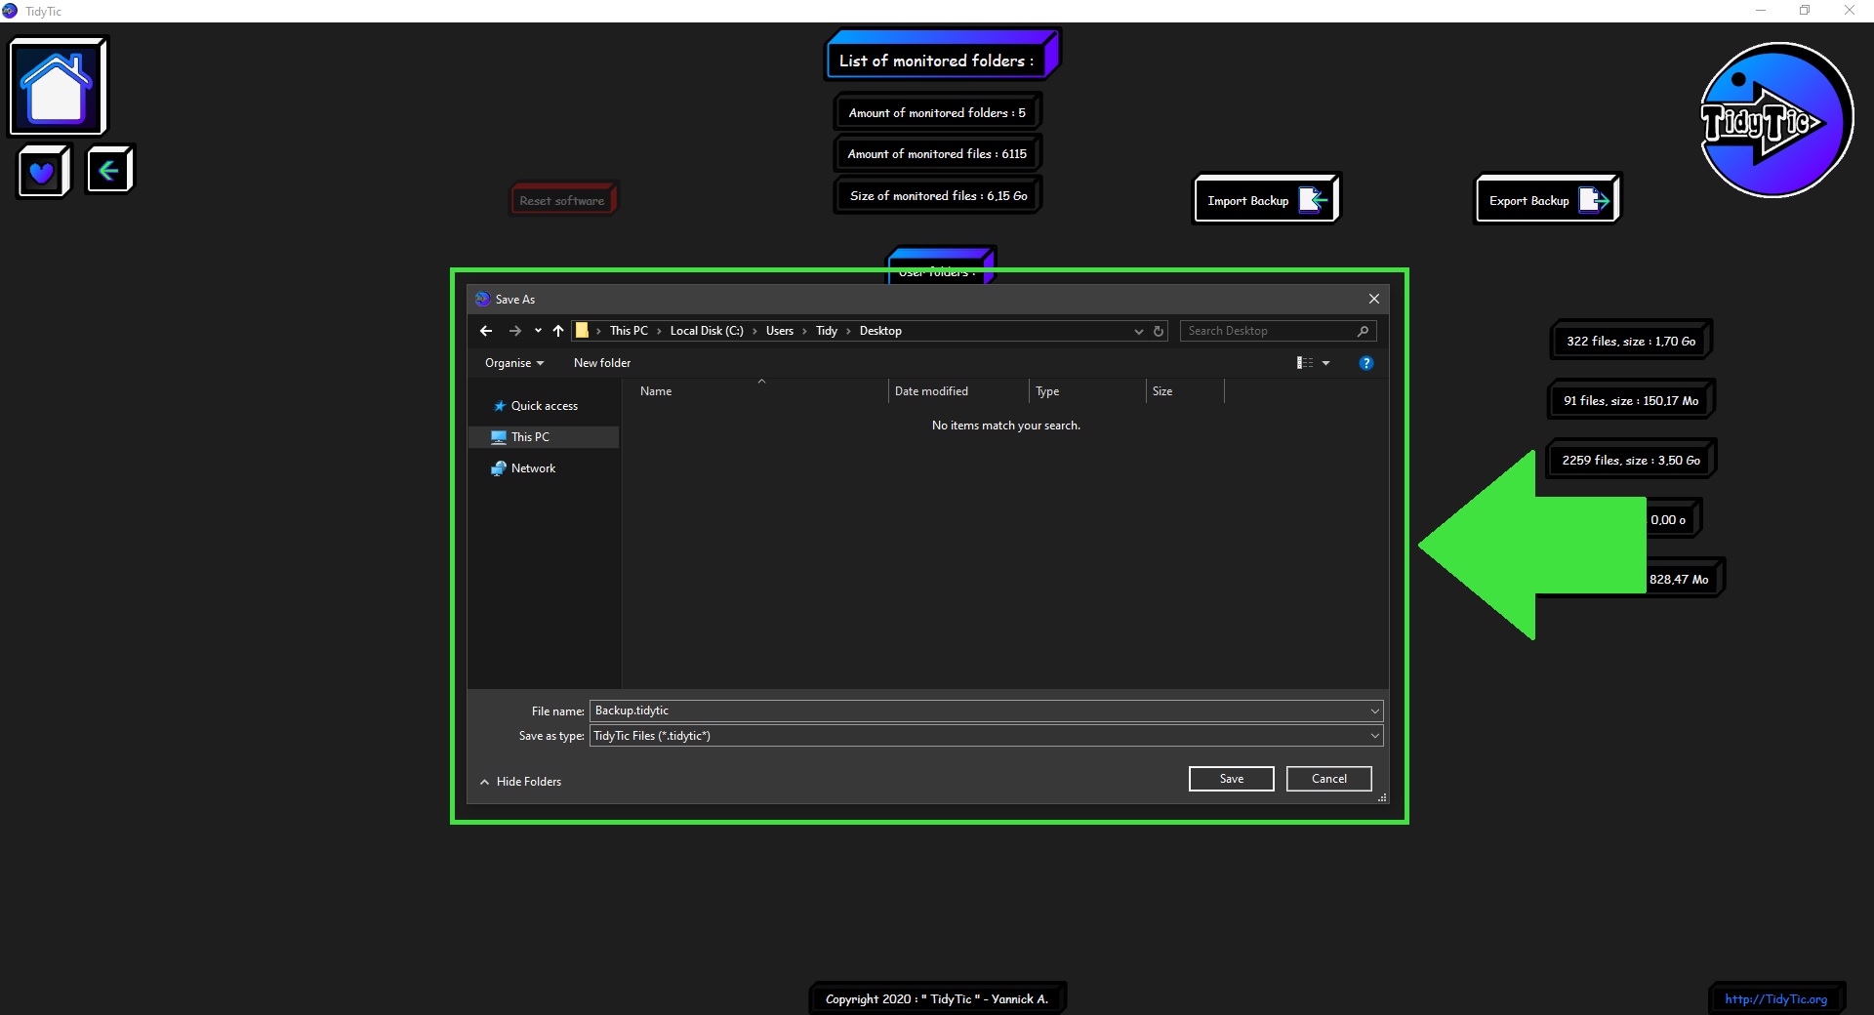This screenshot has width=1874, height=1015.
Task: Close the Save As dialog
Action: click(x=1373, y=299)
